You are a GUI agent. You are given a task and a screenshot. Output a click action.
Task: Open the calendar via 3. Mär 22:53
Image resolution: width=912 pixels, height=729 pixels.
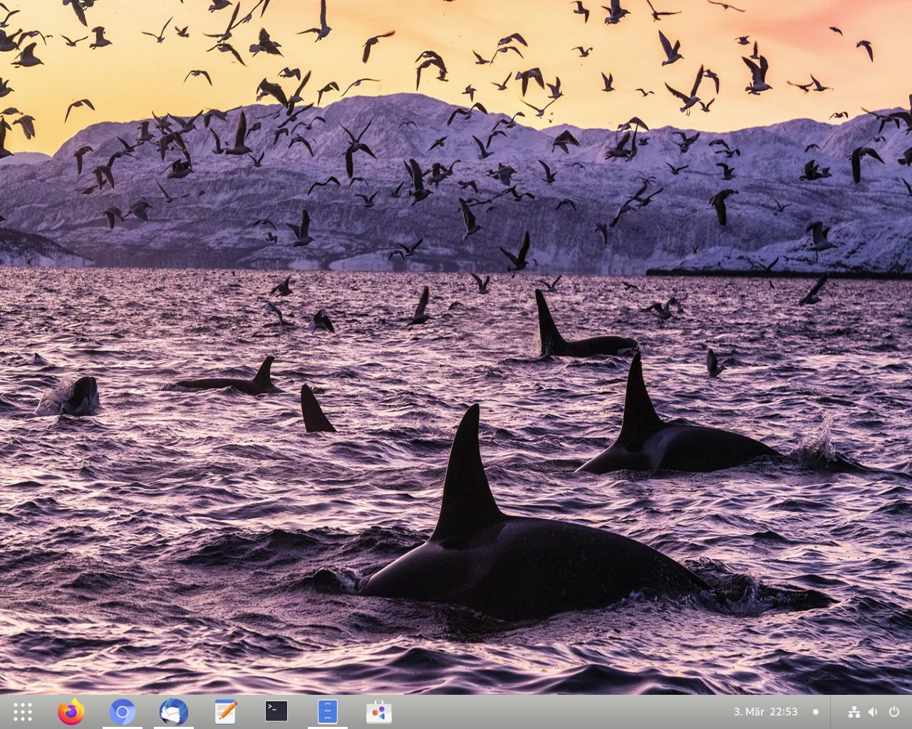click(x=766, y=712)
